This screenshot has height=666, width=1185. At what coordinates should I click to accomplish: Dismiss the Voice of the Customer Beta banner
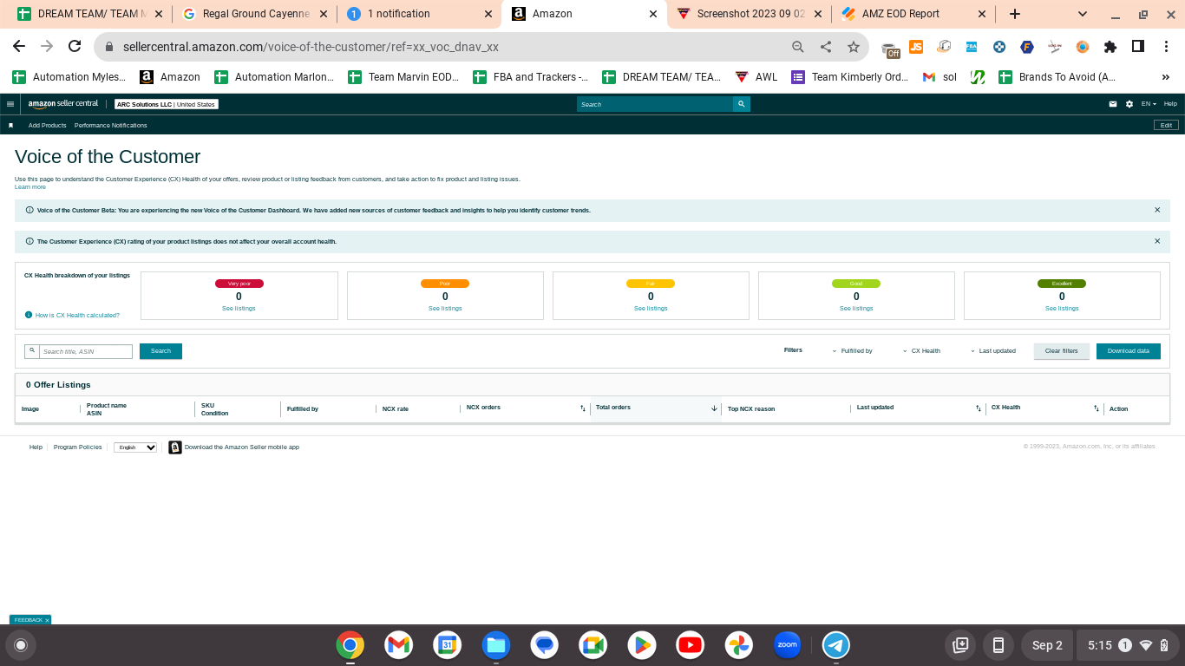point(1157,210)
